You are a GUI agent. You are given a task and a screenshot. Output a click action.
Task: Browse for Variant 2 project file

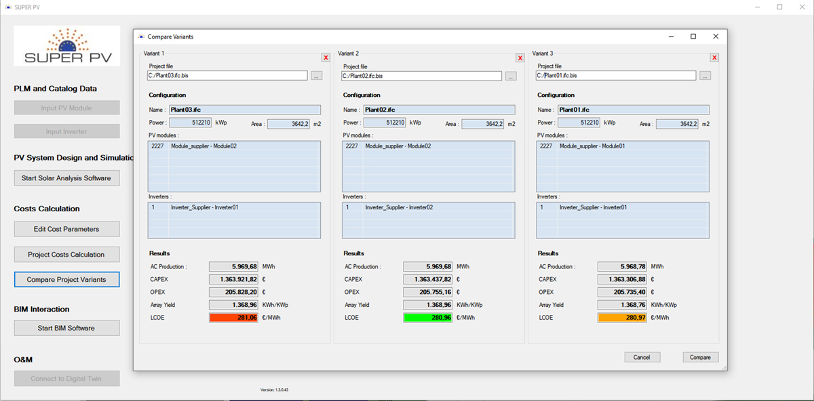click(x=511, y=76)
